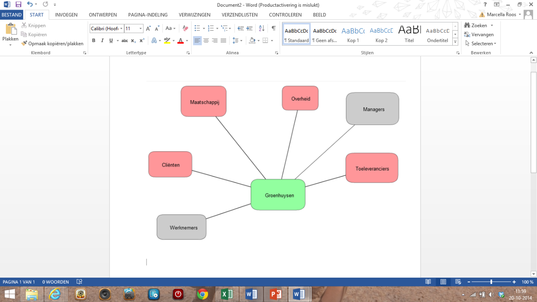Toggle subscript formatting
537x302 pixels.
point(133,41)
